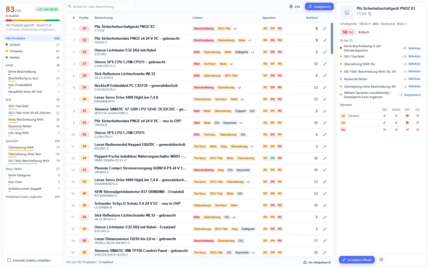Open 3 markiert link in footer

coord(106,262)
